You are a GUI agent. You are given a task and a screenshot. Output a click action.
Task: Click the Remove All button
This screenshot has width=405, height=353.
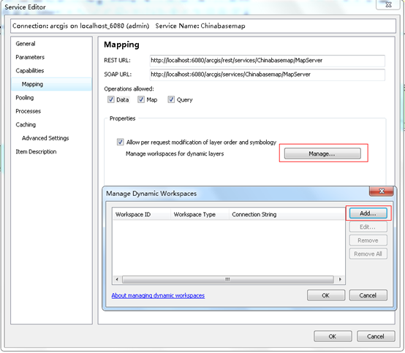tap(368, 254)
